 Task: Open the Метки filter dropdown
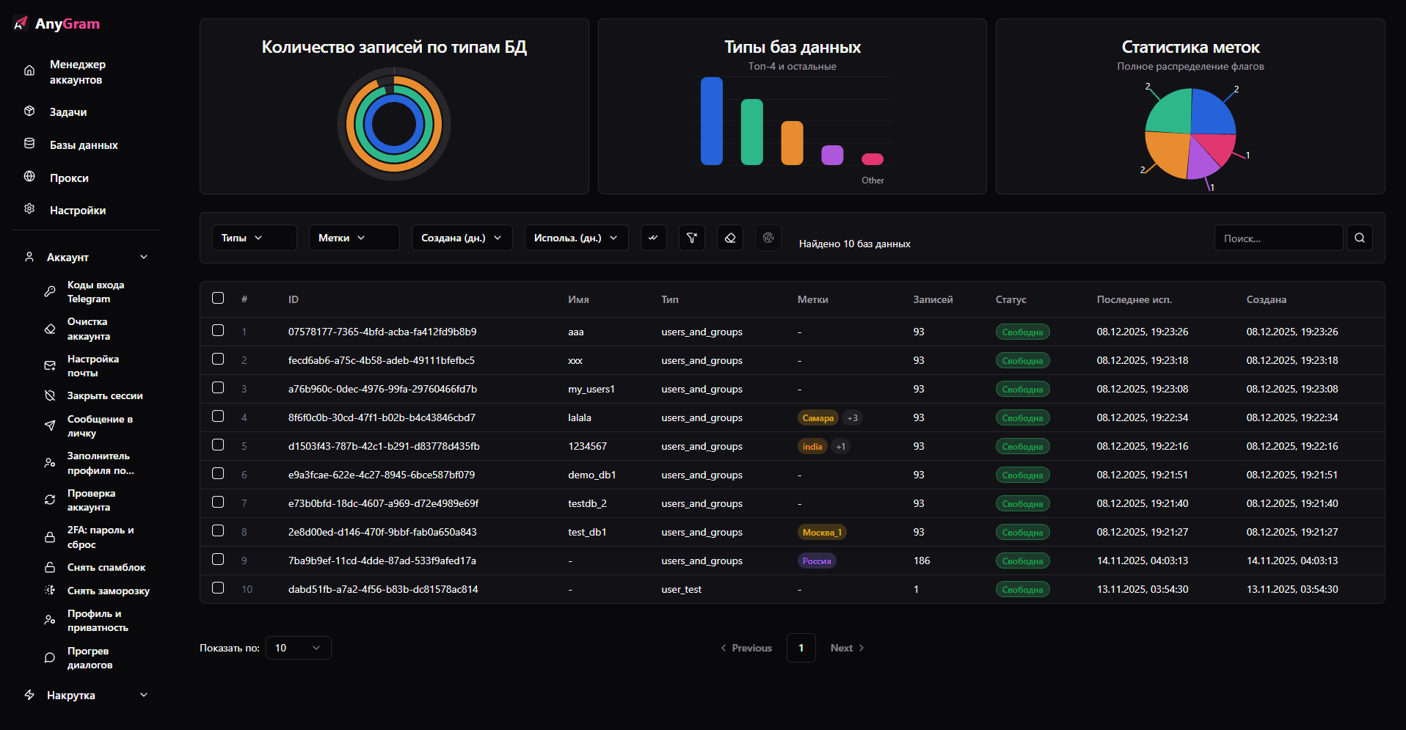click(x=354, y=238)
